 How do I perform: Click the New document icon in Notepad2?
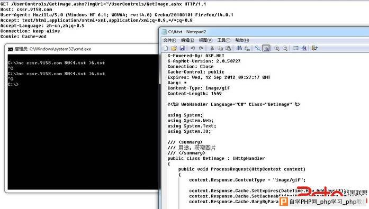click(x=166, y=48)
